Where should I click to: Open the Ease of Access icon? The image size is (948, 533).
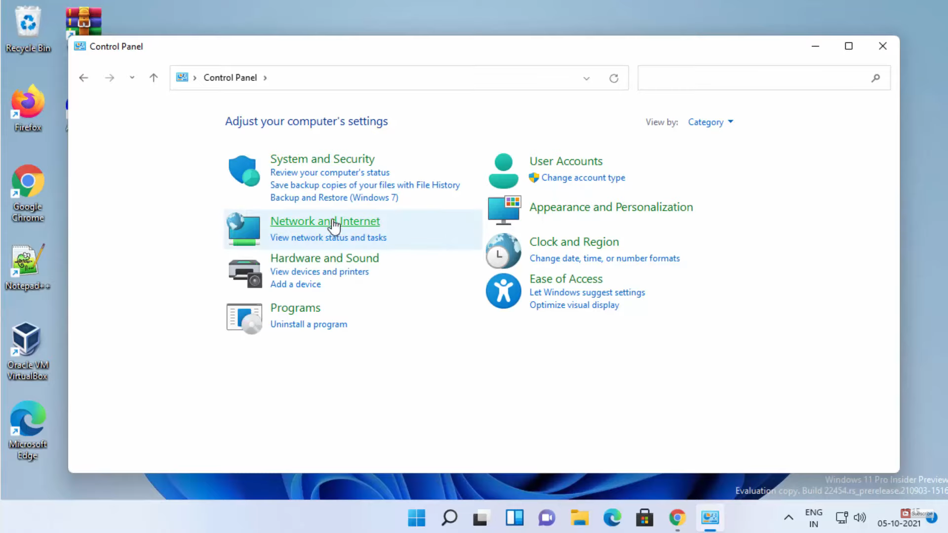pyautogui.click(x=503, y=291)
